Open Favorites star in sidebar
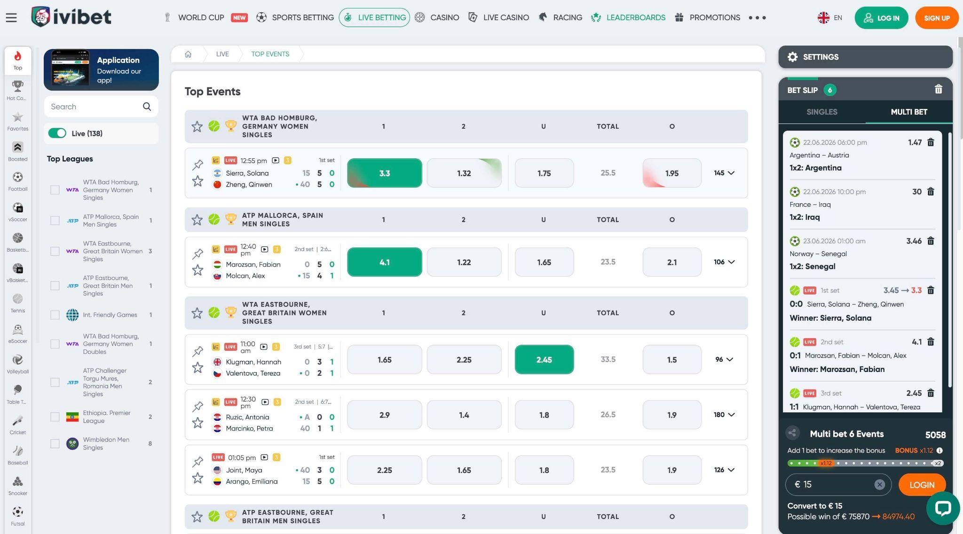This screenshot has height=534, width=963. 18,121
